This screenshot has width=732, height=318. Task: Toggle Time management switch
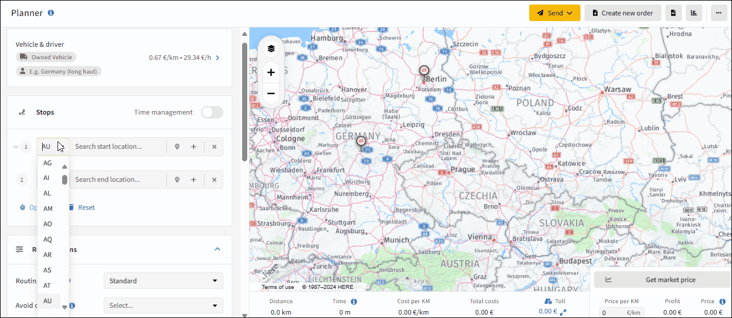pyautogui.click(x=212, y=112)
